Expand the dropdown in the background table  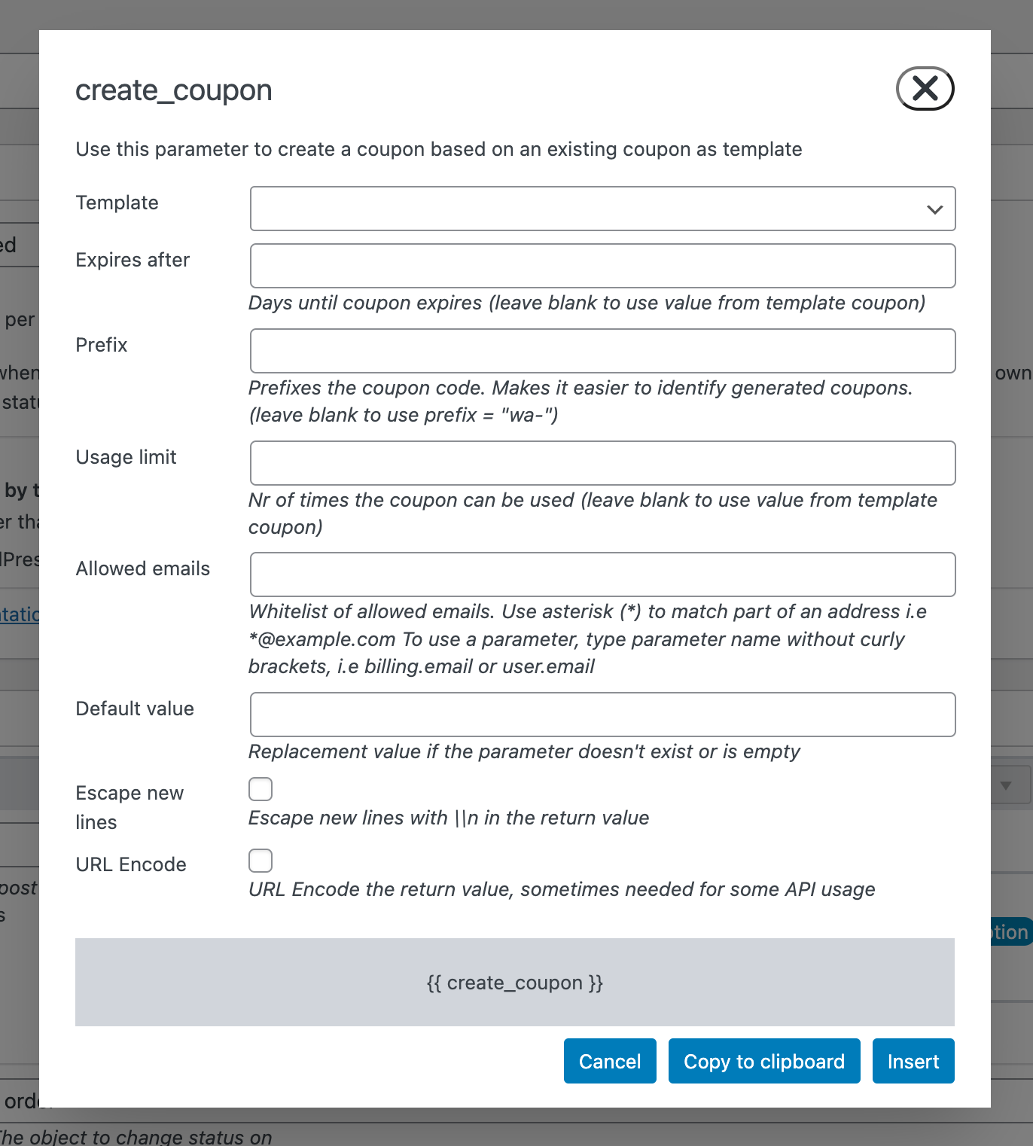pyautogui.click(x=1007, y=785)
